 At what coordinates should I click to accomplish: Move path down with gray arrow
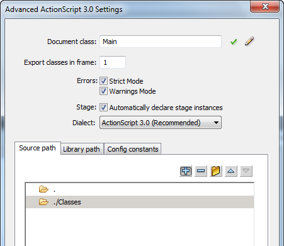tap(246, 171)
